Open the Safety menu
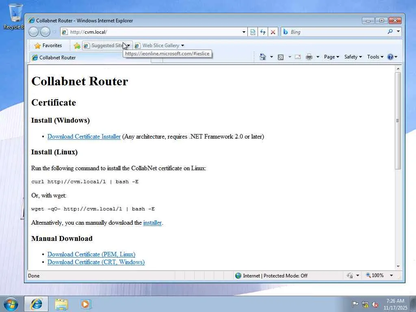The width and height of the screenshot is (416, 312). pos(353,57)
